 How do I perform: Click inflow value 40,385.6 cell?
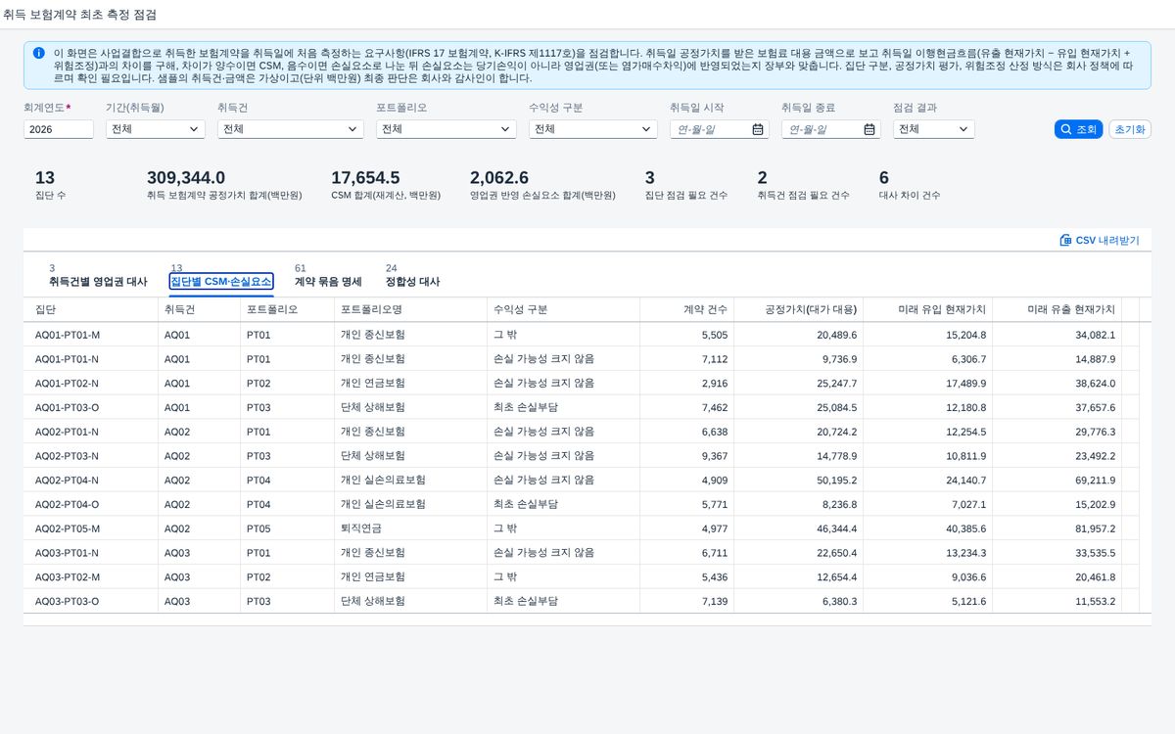[927, 528]
